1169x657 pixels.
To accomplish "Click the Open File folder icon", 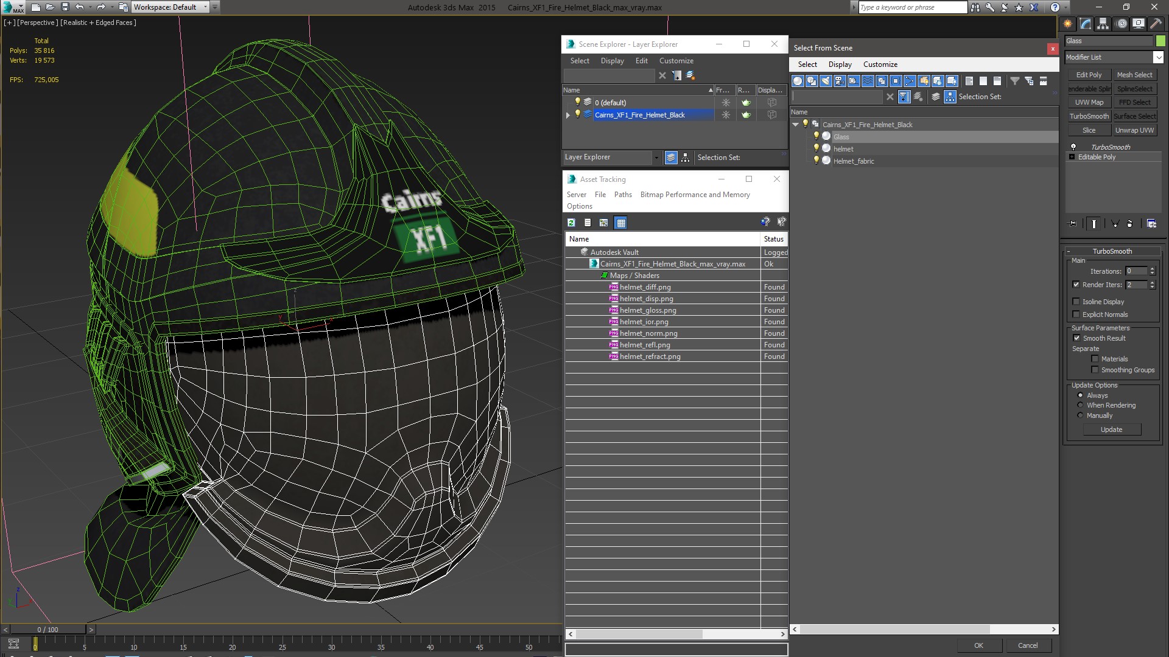I will 51,7.
